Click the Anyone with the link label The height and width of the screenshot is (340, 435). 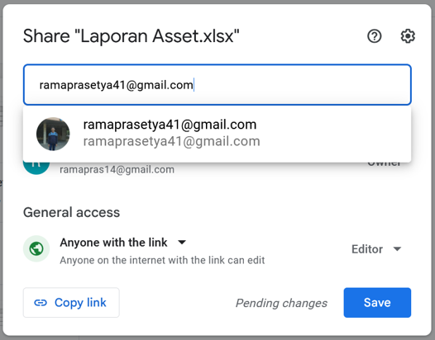[x=113, y=243]
